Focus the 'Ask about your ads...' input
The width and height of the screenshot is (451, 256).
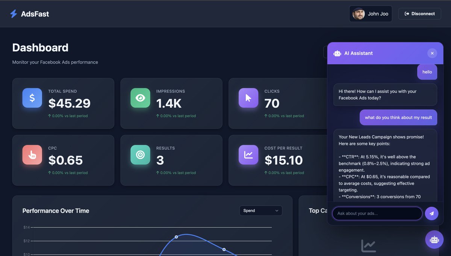point(377,214)
